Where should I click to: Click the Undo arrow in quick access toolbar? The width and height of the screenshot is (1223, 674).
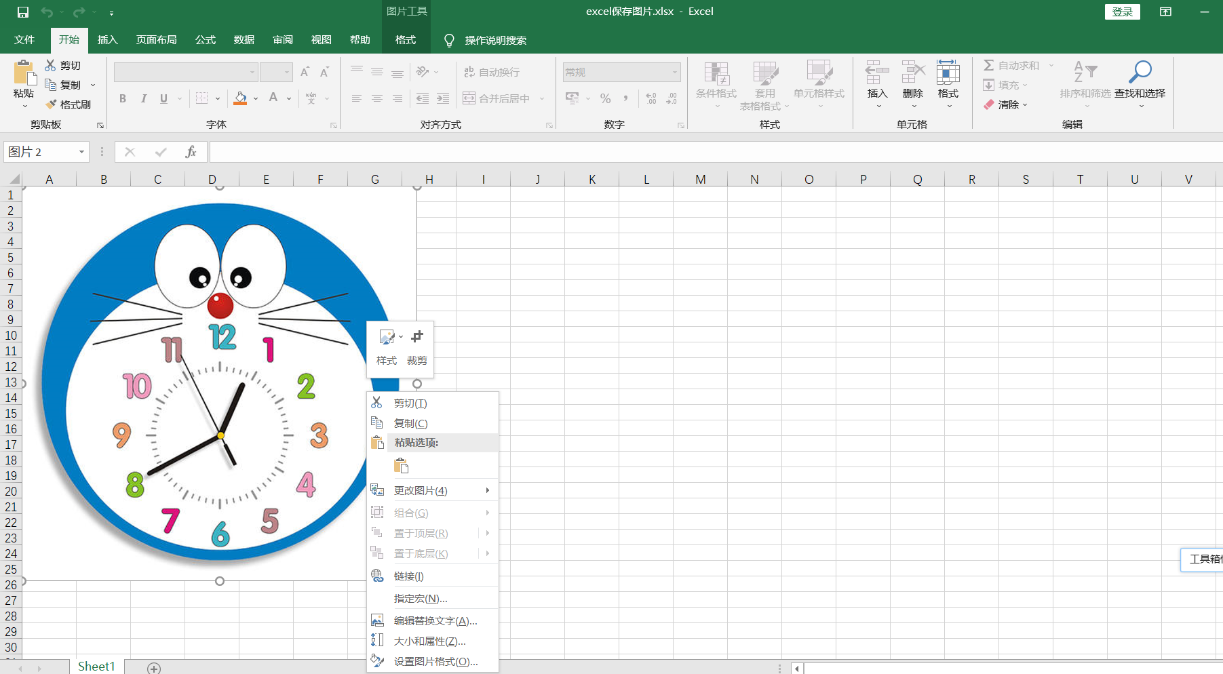click(47, 12)
